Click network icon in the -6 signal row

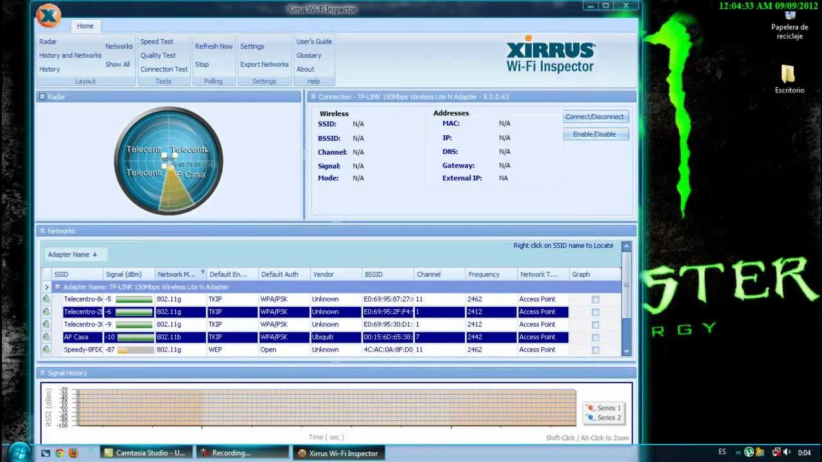point(46,312)
